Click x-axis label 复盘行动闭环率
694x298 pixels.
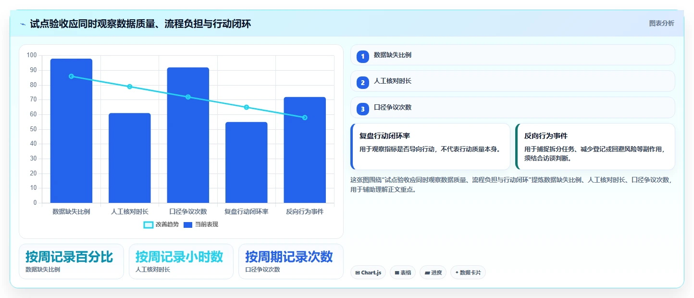coord(246,211)
